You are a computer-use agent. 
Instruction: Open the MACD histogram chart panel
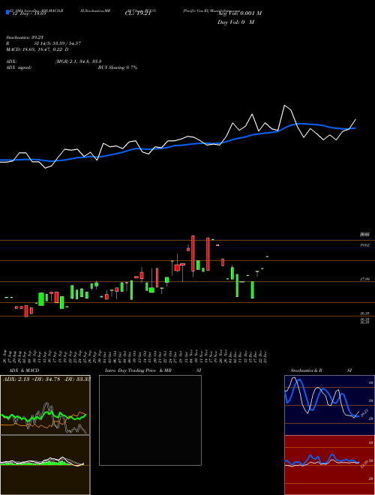click(45, 465)
